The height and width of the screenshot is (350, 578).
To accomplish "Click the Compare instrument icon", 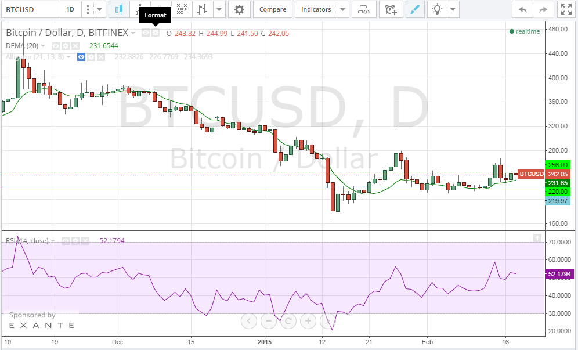I will click(x=272, y=9).
